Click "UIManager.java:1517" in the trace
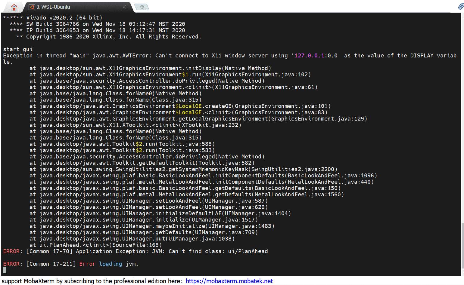This screenshot has width=464, height=285. click(223, 220)
